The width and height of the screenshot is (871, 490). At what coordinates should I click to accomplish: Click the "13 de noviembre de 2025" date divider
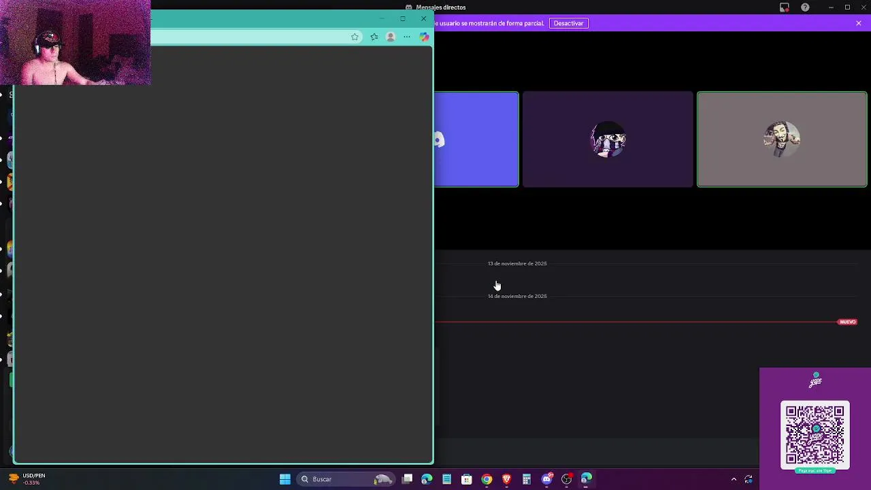pos(517,263)
